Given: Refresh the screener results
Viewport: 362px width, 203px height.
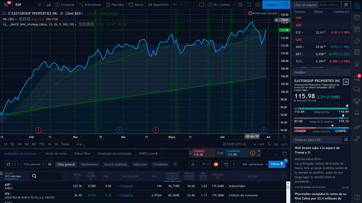Looking at the screenshot, I should (x=8, y=164).
